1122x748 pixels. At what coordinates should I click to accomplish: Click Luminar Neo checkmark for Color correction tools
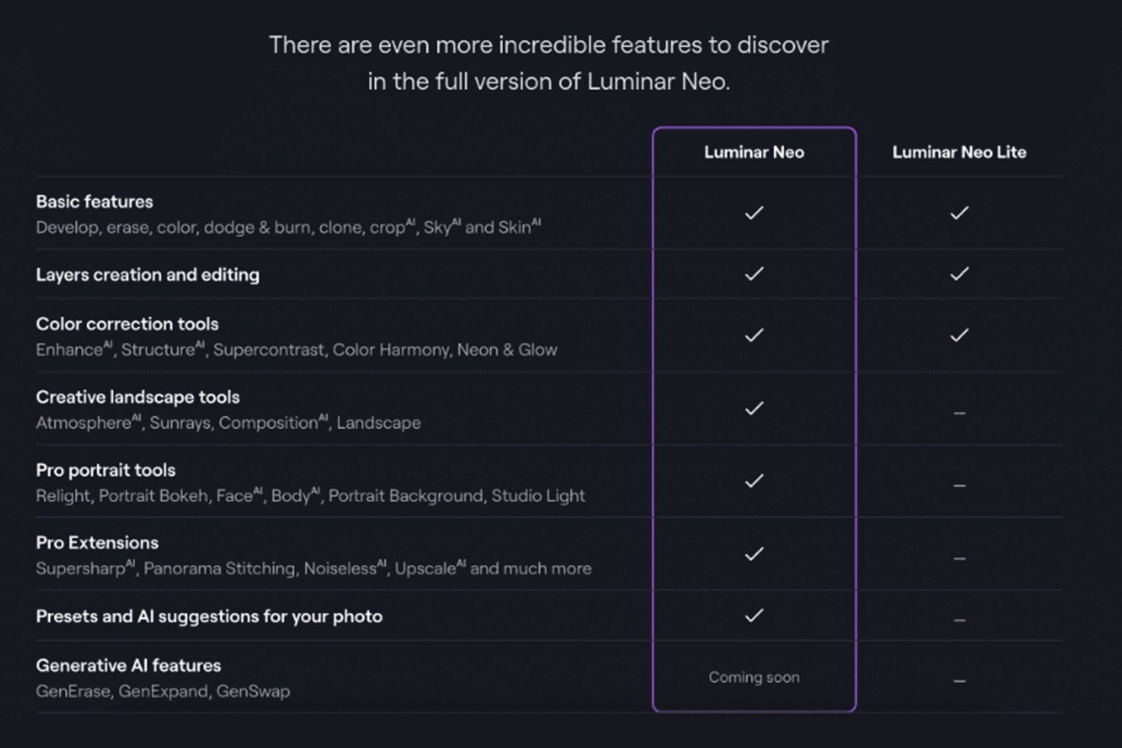754,335
